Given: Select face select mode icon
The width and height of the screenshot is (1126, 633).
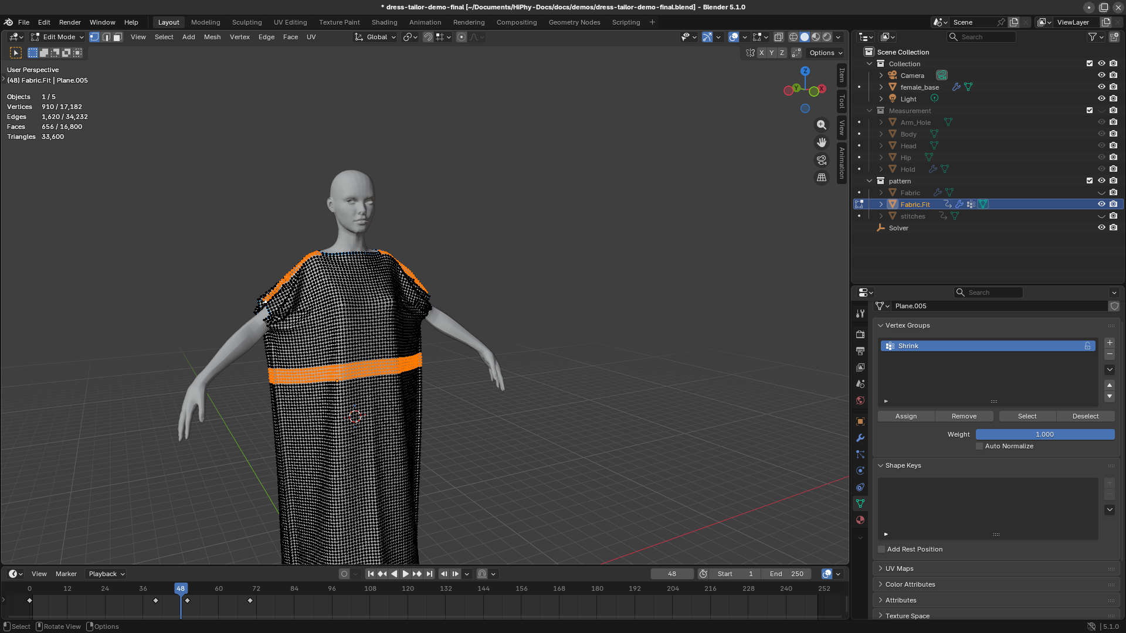Looking at the screenshot, I should click(117, 37).
